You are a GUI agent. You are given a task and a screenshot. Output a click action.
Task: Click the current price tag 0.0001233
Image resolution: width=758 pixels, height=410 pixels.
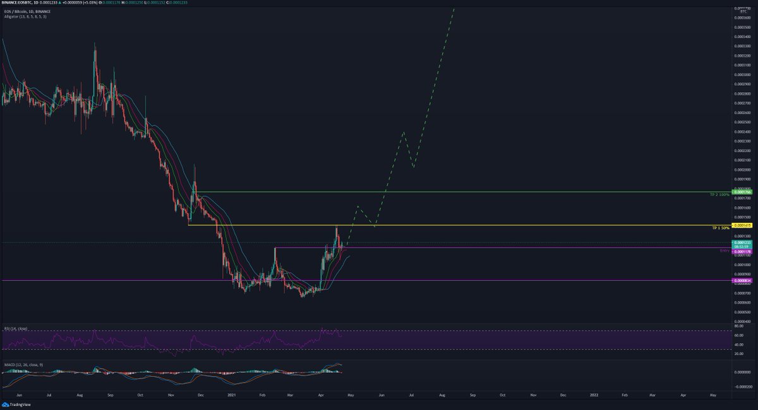[x=743, y=243]
